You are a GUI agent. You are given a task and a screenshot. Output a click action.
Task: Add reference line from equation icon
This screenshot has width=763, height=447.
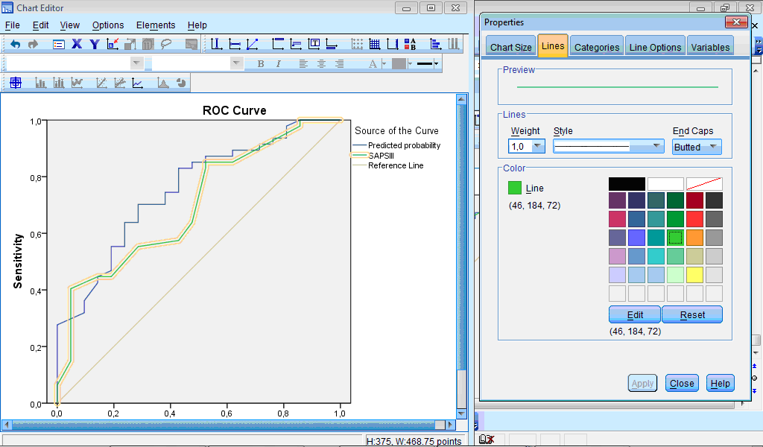click(252, 44)
